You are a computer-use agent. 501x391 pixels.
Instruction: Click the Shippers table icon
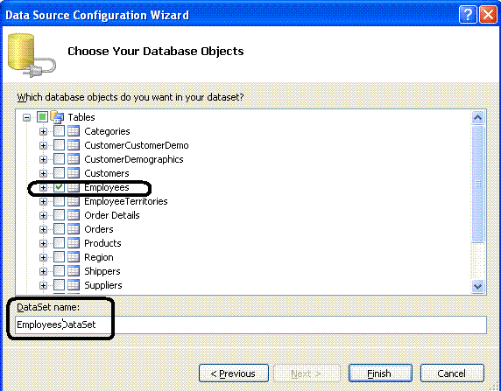coord(74,271)
